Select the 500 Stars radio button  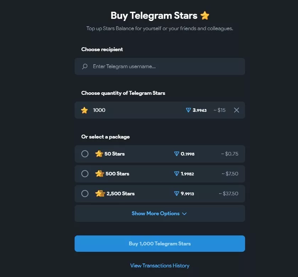click(x=85, y=174)
